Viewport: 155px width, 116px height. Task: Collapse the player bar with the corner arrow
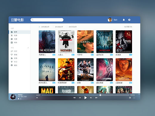(x=139, y=94)
